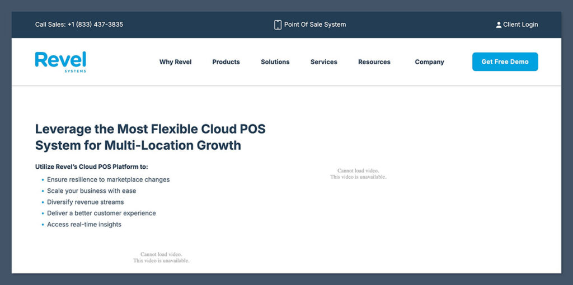The width and height of the screenshot is (573, 285).
Task: Click the "Diversify revenue streams" bullet
Action: tap(85, 202)
